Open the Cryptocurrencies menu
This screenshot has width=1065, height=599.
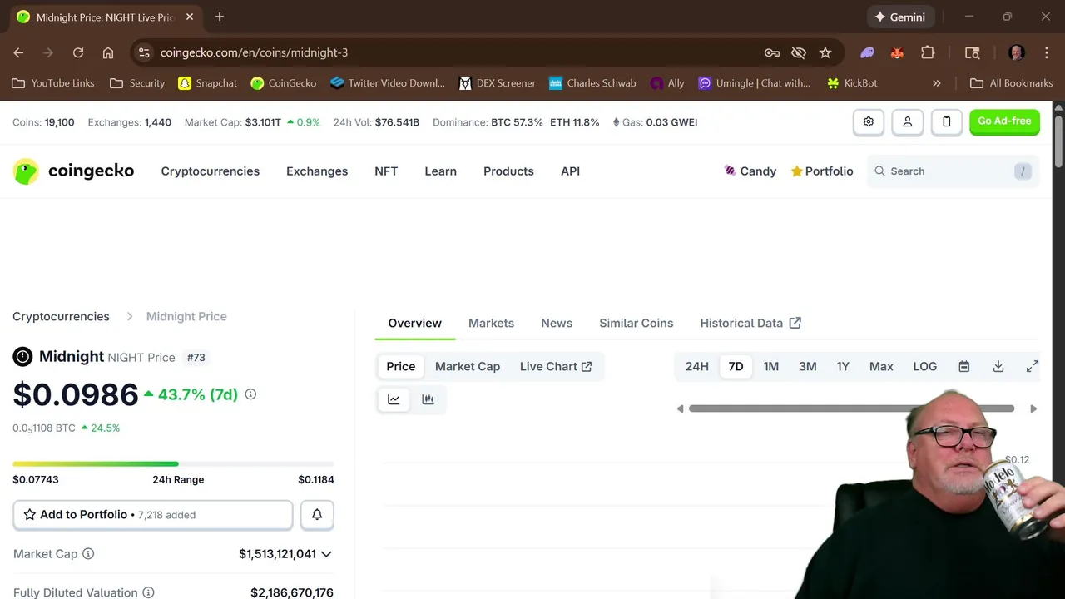pyautogui.click(x=211, y=171)
